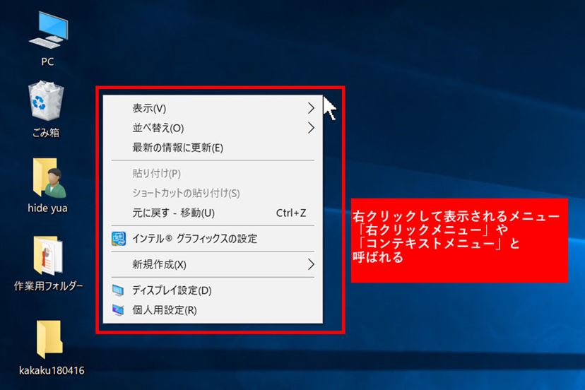Expand the 新規作成(X) submenu arrow
Viewport: 585px width, 390px height.
311,264
